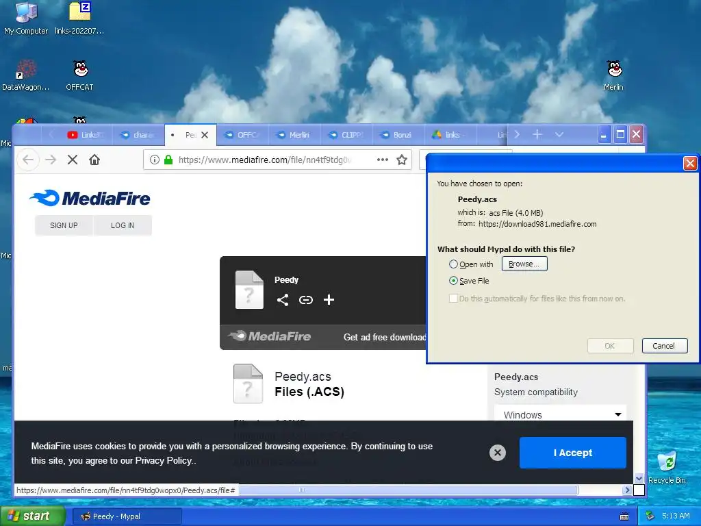This screenshot has height=526, width=701.
Task: Switch to the Bonzi tab
Action: coord(398,135)
